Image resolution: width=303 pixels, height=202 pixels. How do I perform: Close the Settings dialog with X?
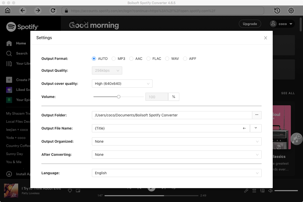pyautogui.click(x=265, y=38)
